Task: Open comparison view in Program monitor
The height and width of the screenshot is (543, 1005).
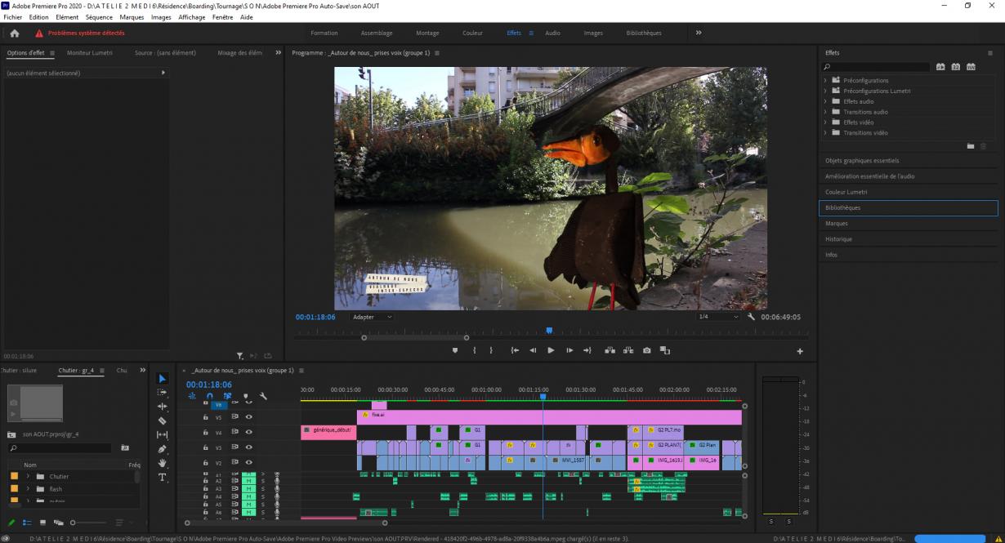Action: [x=665, y=350]
